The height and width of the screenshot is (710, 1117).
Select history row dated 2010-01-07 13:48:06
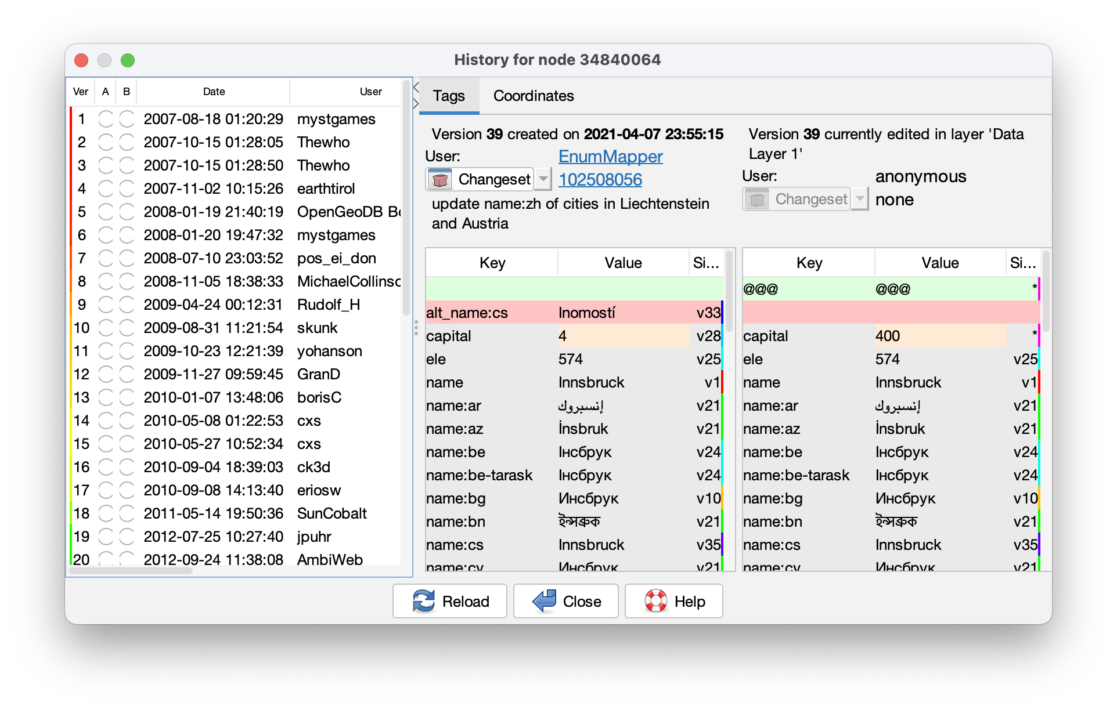pos(235,397)
